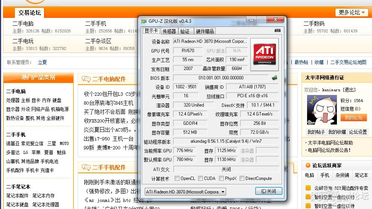Select the 交易论坛 tab
The width and height of the screenshot is (372, 209).
29,13
